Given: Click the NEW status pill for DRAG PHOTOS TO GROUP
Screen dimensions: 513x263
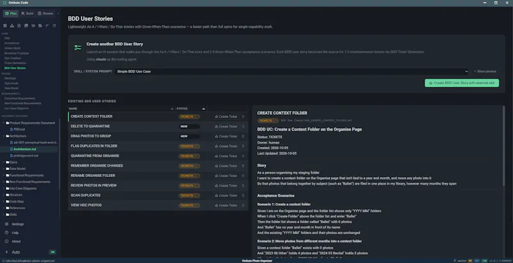Looking at the screenshot, I should click(189, 137).
